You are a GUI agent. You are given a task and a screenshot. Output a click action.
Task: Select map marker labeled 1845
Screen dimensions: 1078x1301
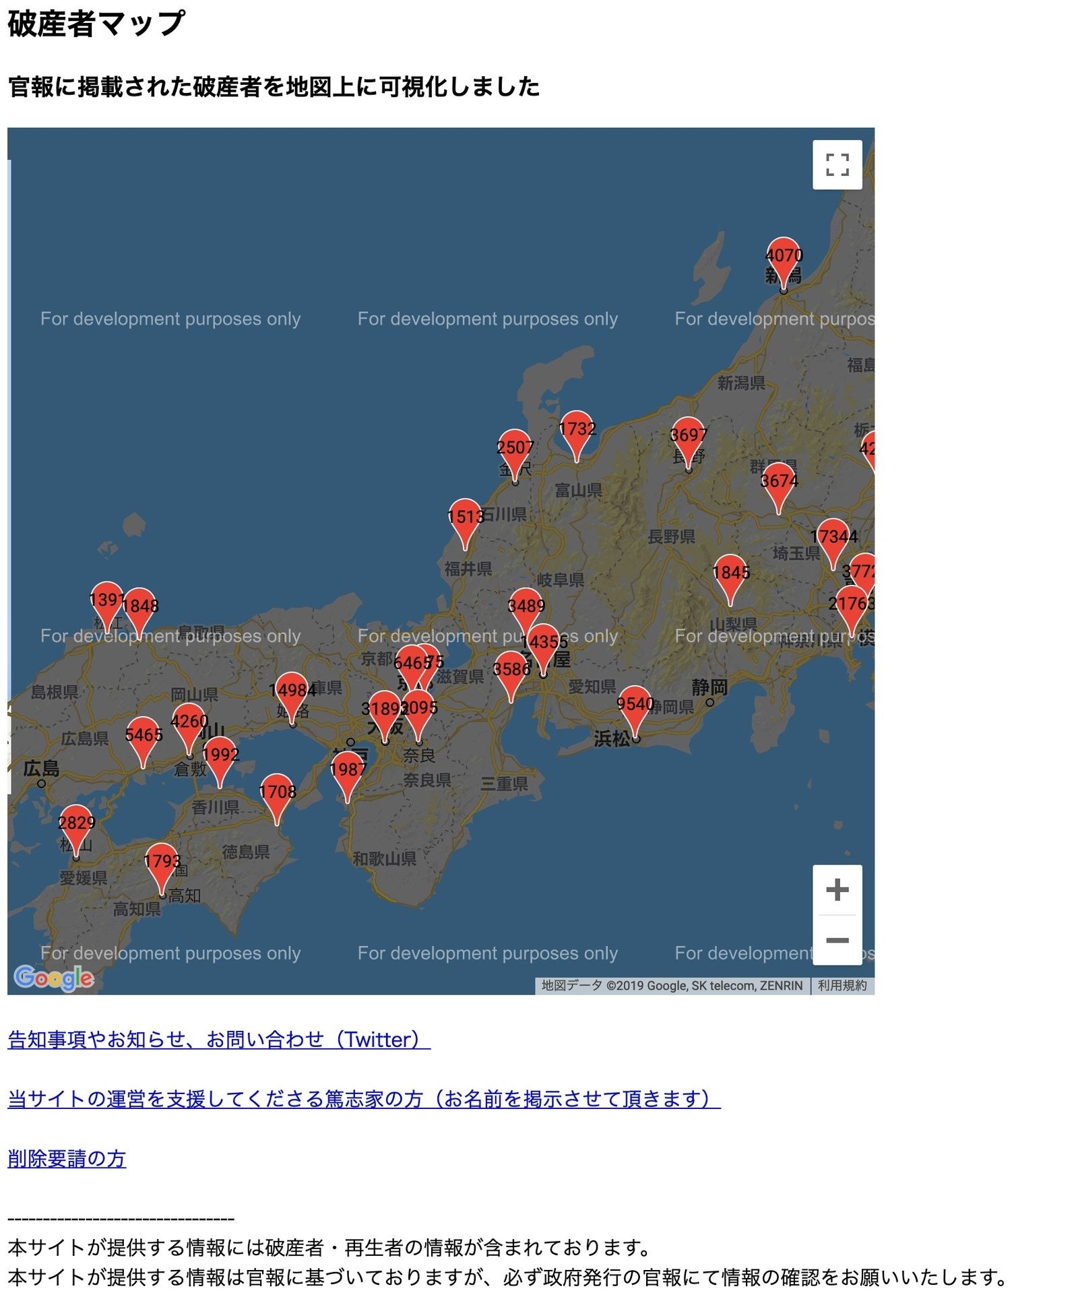tap(730, 580)
